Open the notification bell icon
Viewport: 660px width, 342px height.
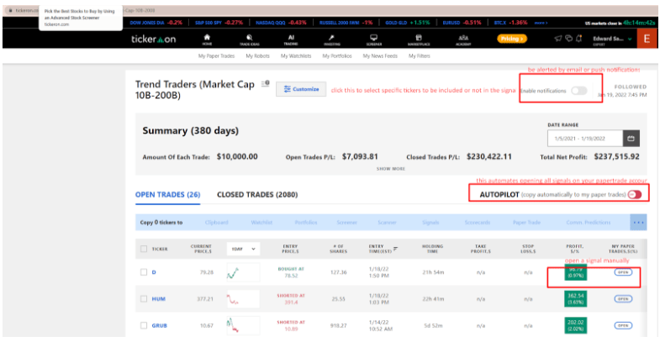[x=579, y=39]
